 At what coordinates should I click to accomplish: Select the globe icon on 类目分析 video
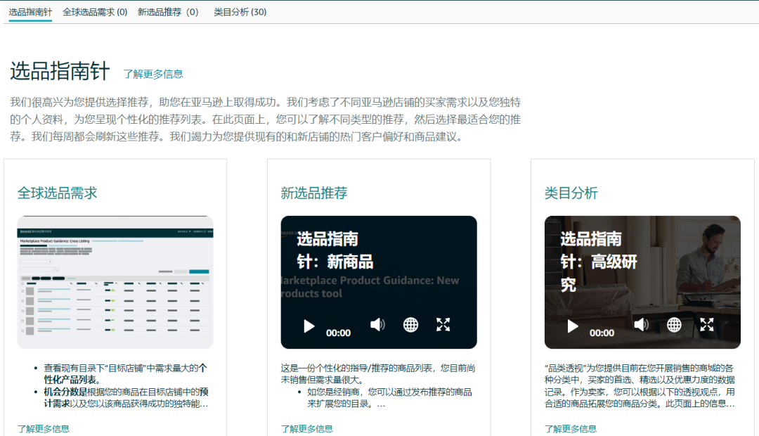pos(673,326)
